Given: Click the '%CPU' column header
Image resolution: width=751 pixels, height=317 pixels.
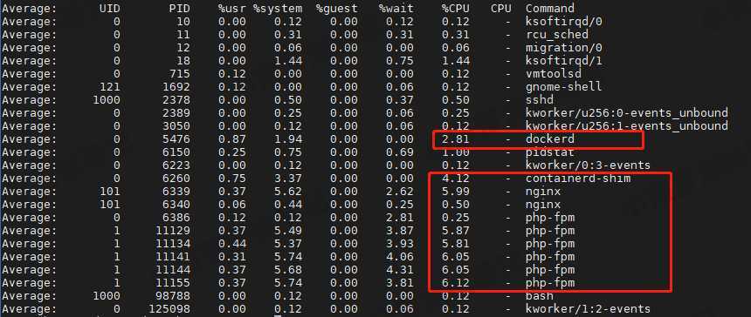Looking at the screenshot, I should pyautogui.click(x=456, y=9).
